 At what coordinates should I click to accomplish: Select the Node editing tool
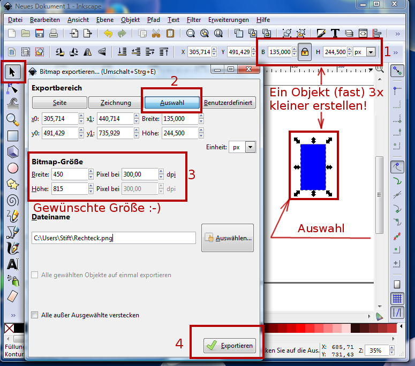pos(12,89)
